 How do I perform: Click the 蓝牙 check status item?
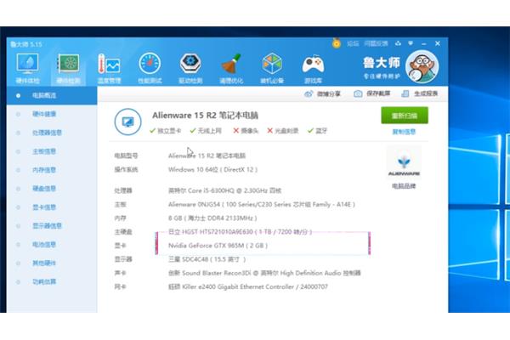point(317,131)
